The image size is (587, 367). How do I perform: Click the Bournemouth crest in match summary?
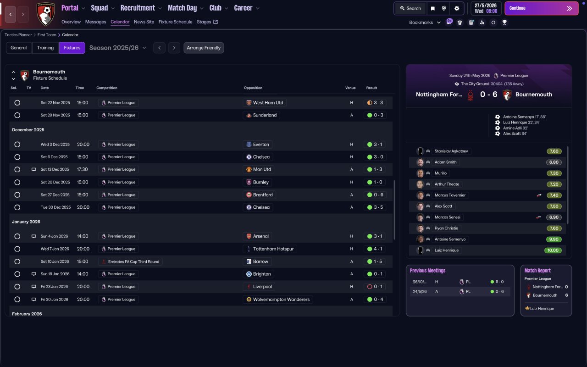(x=507, y=95)
